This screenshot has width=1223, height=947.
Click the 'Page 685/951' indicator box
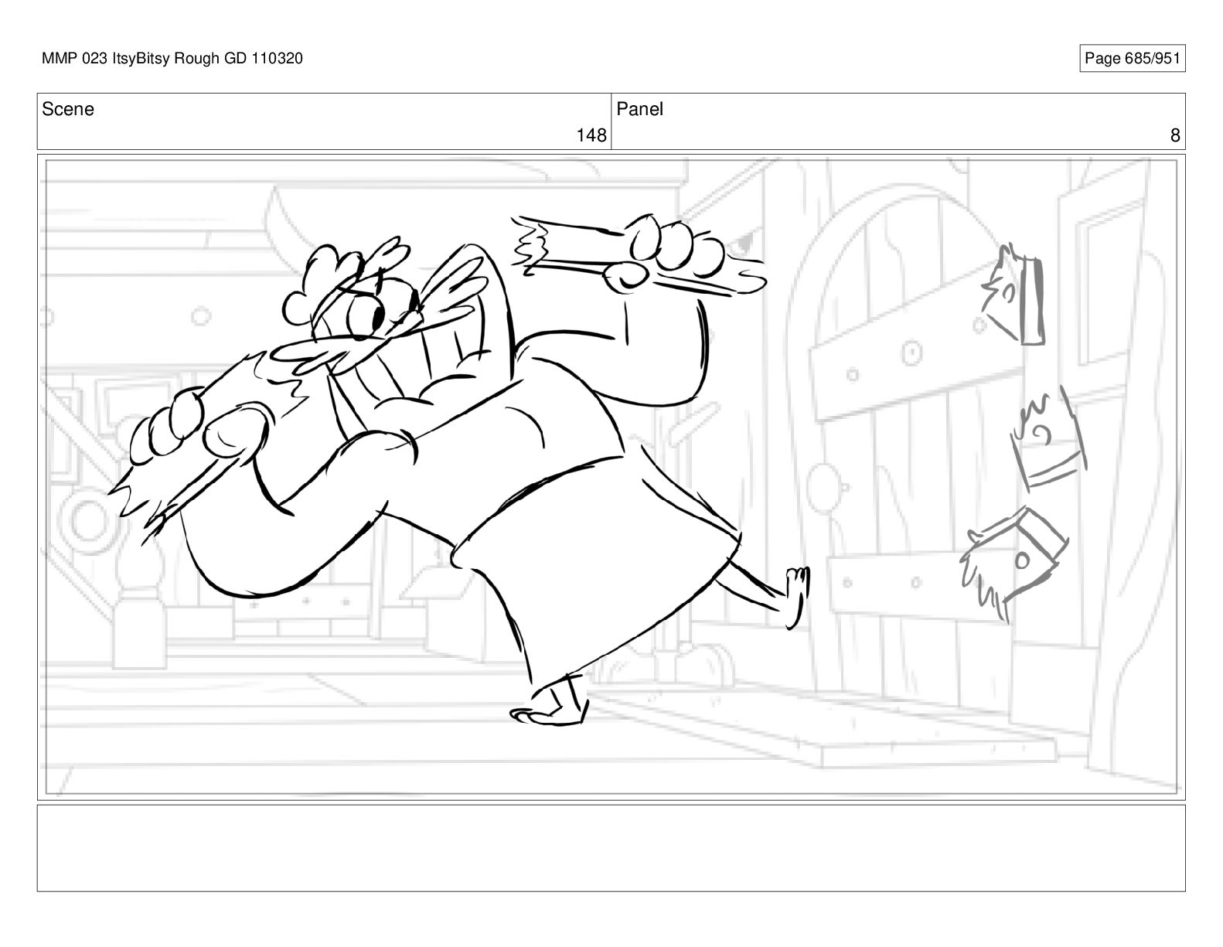tap(1132, 58)
